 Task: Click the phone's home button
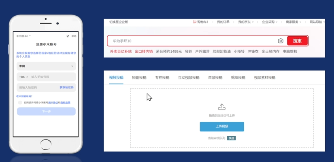point(46,145)
